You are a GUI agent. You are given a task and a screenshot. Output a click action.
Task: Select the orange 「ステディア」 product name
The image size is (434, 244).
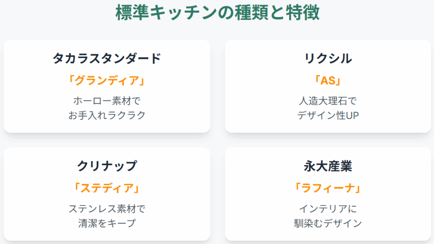tap(107, 188)
